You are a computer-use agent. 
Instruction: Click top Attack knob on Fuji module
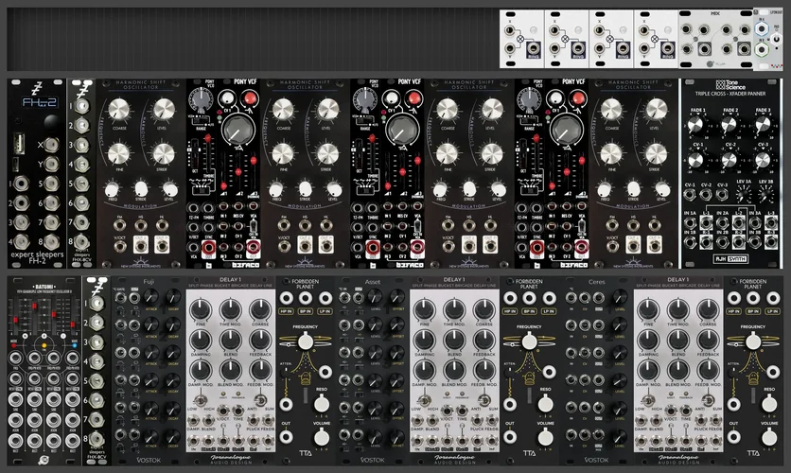point(151,296)
